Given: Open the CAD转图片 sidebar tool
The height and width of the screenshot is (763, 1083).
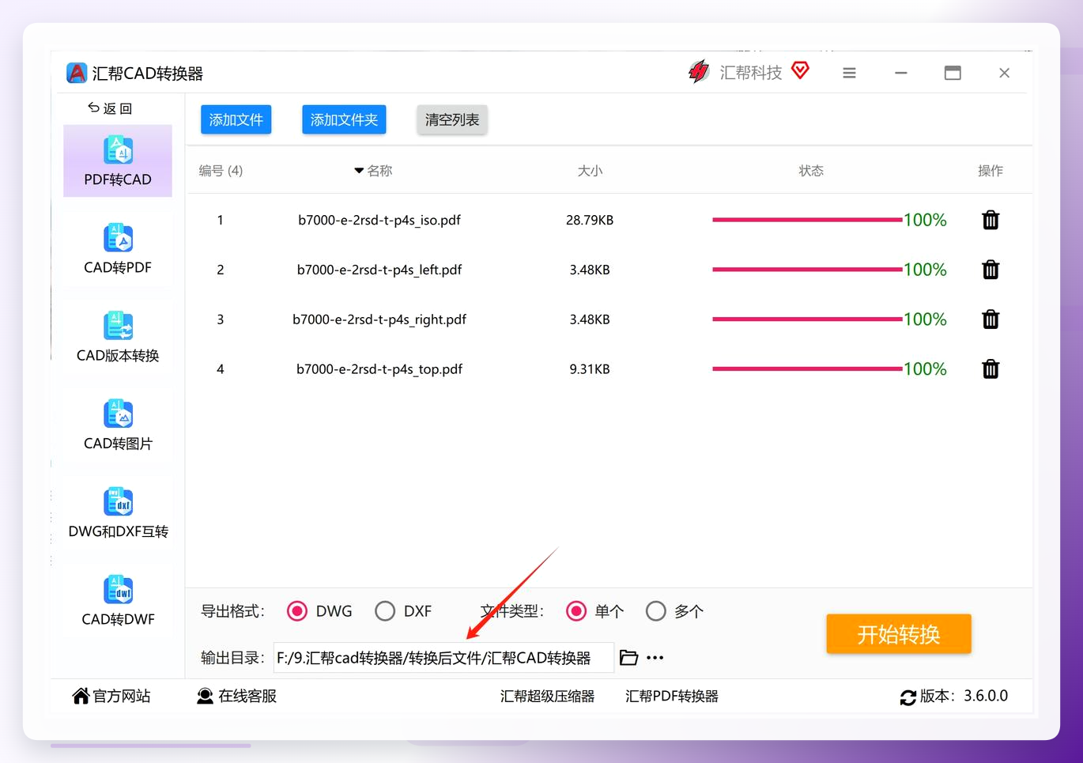Looking at the screenshot, I should coord(118,425).
